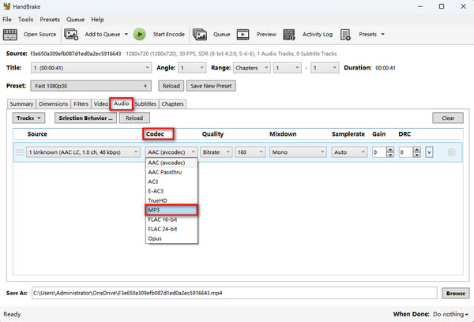Switch to the Summary tab

tap(21, 104)
